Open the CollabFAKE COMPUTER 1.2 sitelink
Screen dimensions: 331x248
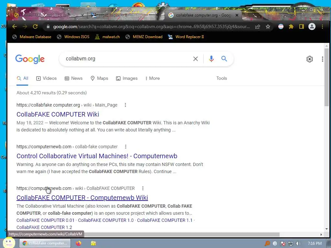pos(44,227)
